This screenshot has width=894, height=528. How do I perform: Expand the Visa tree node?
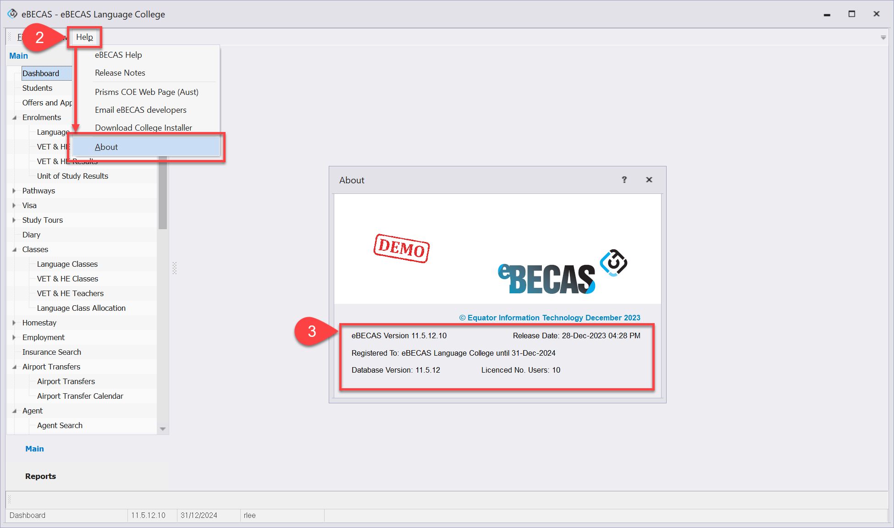14,205
